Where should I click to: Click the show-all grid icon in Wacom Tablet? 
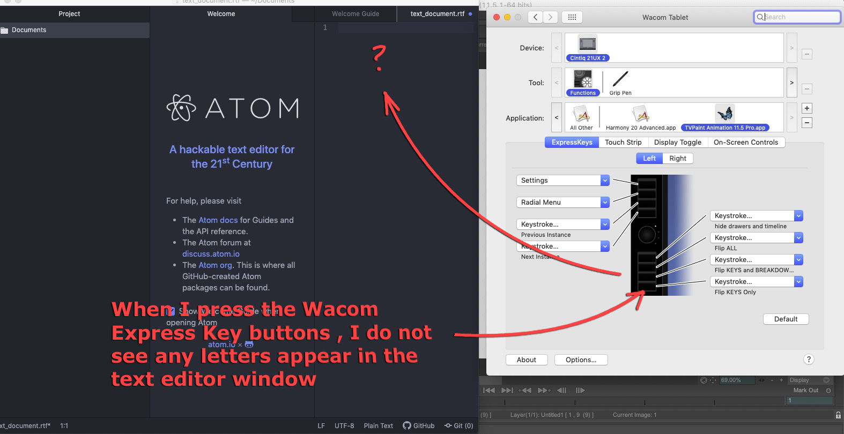pyautogui.click(x=572, y=17)
